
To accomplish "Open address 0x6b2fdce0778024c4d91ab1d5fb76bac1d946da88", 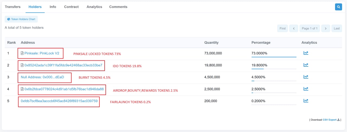I will (x=64, y=89).
